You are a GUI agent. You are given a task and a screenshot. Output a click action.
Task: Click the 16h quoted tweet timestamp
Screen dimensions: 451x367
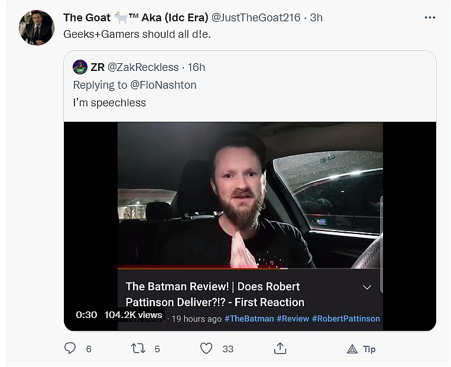(196, 67)
